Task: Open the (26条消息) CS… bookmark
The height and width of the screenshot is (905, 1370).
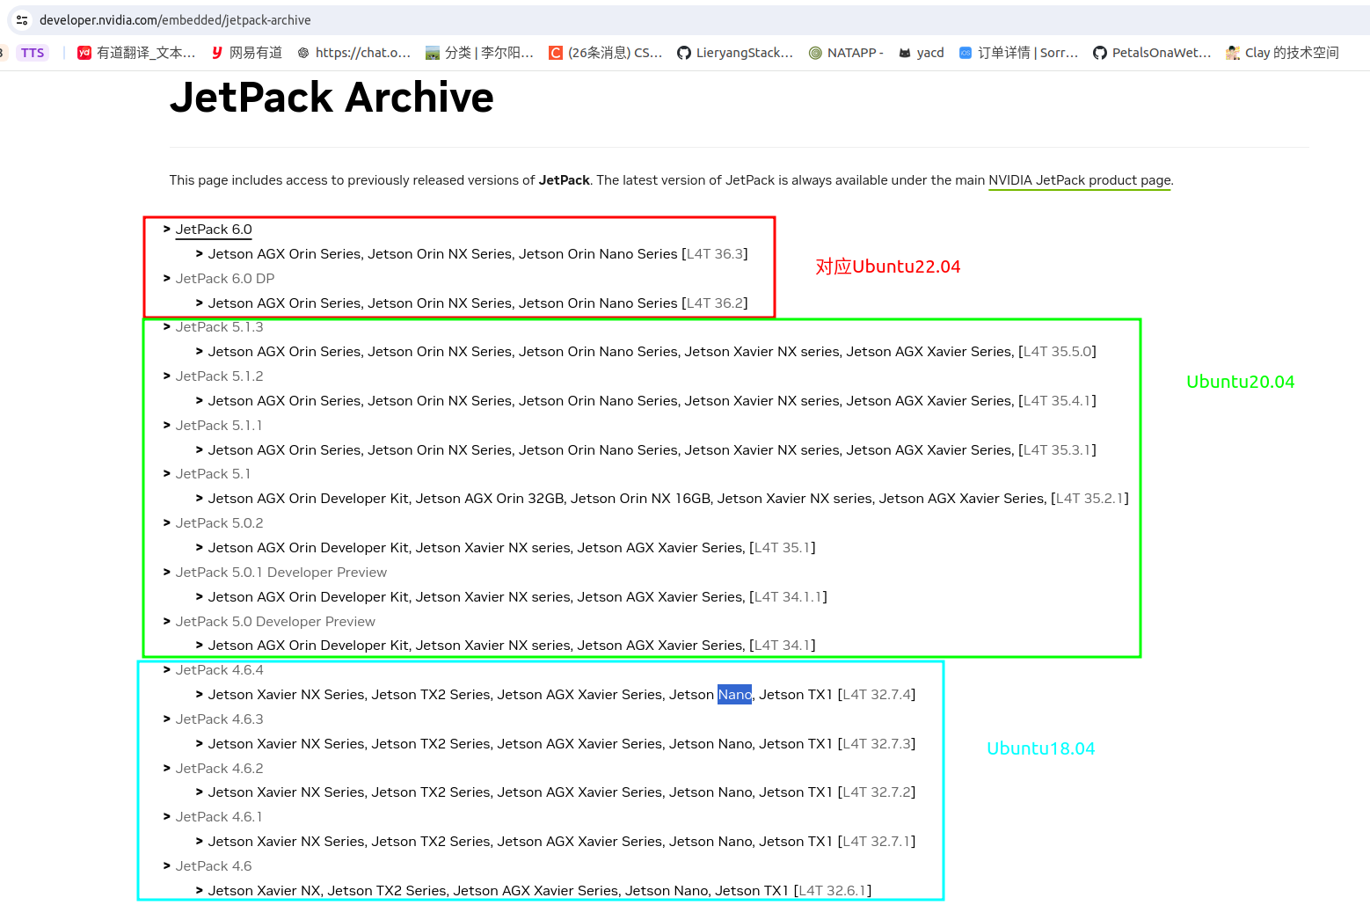Action: click(605, 53)
